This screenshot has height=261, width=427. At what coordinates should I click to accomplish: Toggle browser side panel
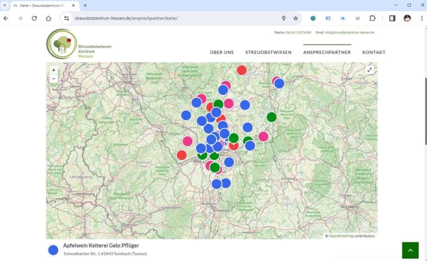[x=392, y=18]
